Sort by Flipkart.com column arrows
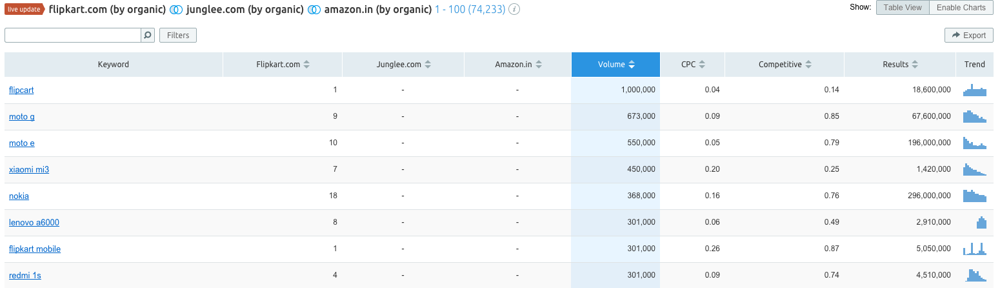 click(306, 65)
